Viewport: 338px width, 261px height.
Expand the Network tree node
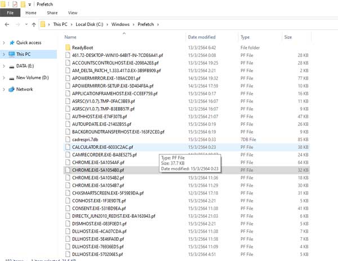tap(4, 89)
